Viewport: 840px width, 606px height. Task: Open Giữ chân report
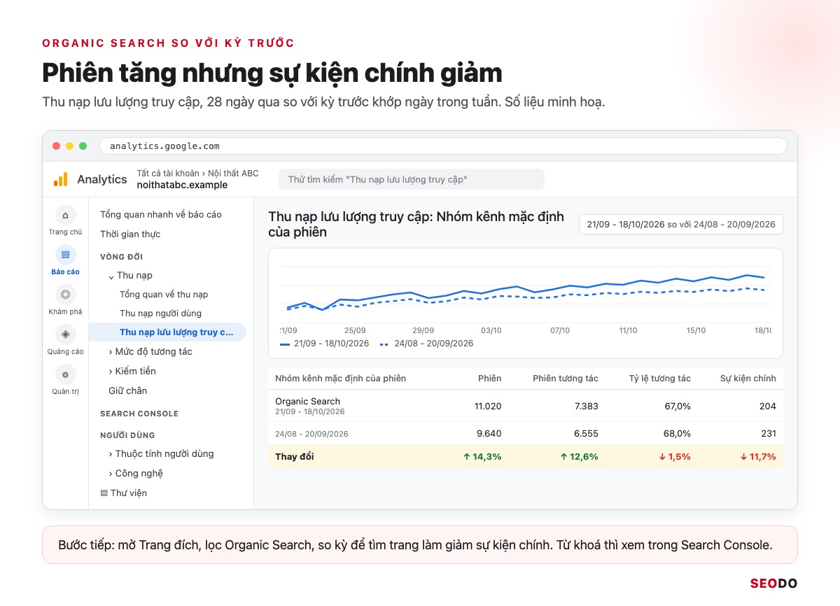127,390
